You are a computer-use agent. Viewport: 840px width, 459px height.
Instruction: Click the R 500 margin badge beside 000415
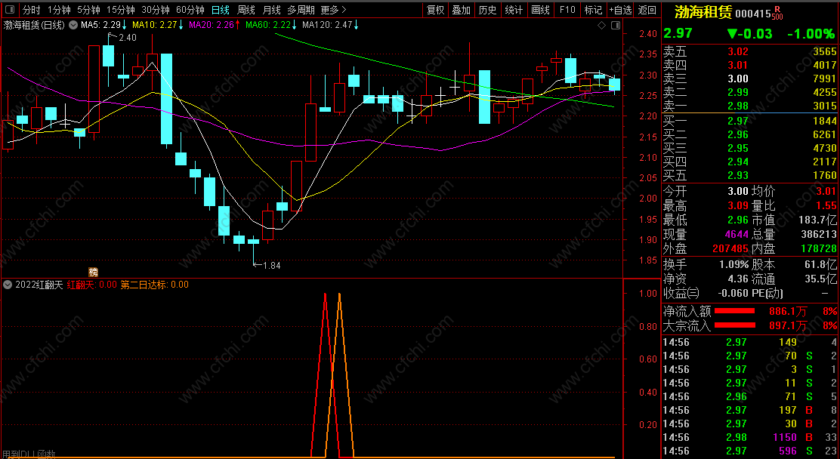[777, 13]
